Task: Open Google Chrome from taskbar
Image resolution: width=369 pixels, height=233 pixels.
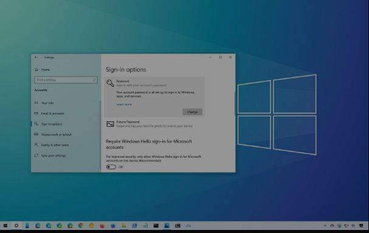Action: coord(81,226)
